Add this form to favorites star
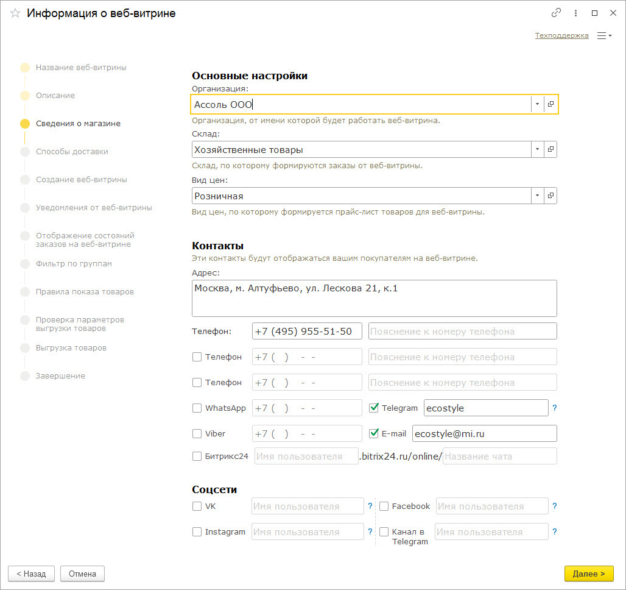This screenshot has width=626, height=590. (x=15, y=13)
